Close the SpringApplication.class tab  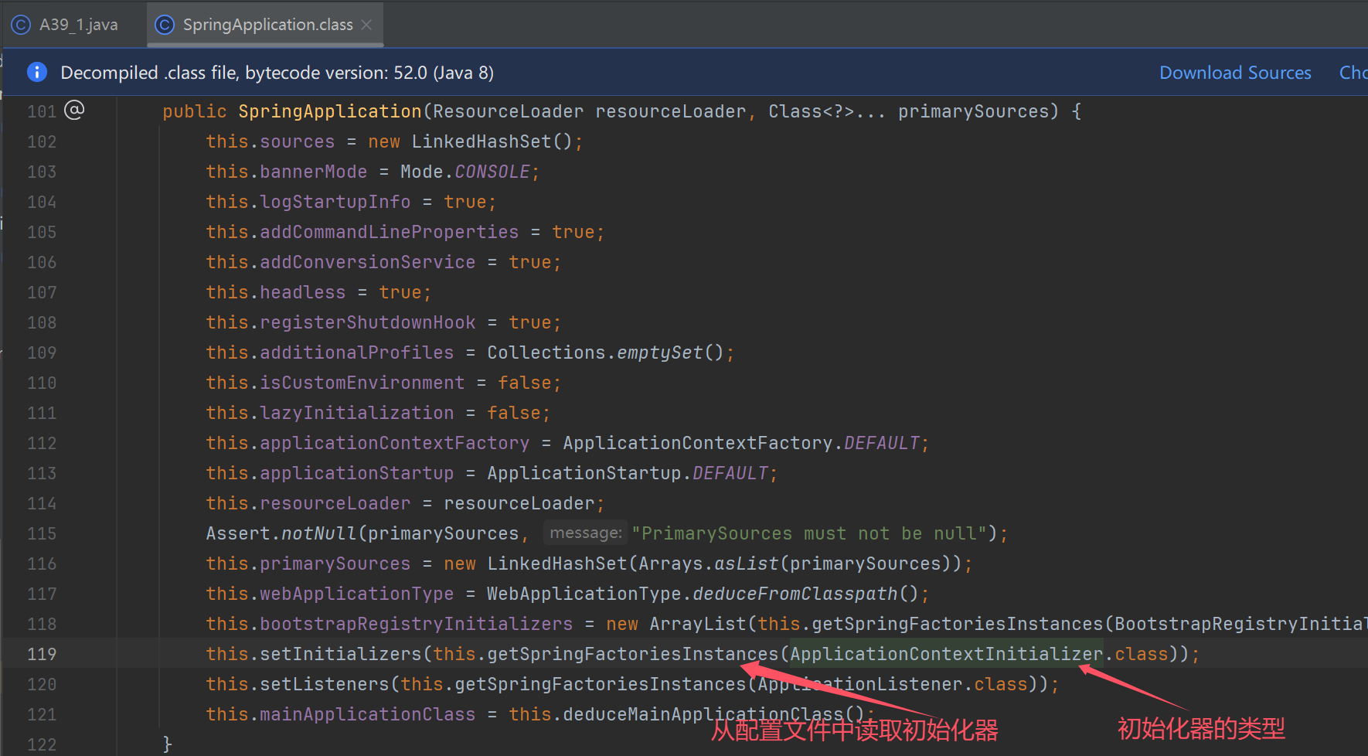pos(366,25)
